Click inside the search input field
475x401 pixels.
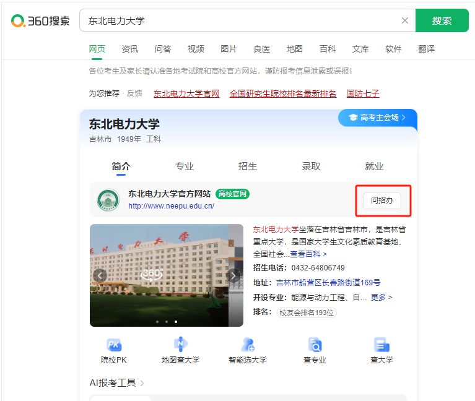(242, 20)
